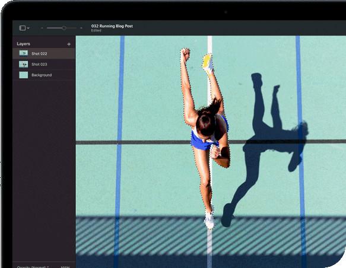This screenshot has width=346, height=268.
Task: Select the Shot 023 layer
Action: pos(44,65)
